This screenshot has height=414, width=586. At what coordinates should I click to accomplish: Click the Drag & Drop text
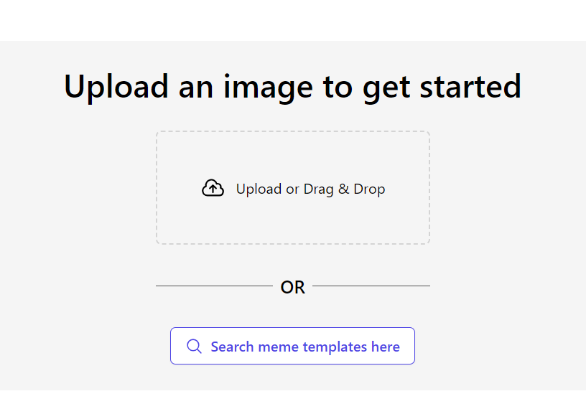click(x=344, y=189)
